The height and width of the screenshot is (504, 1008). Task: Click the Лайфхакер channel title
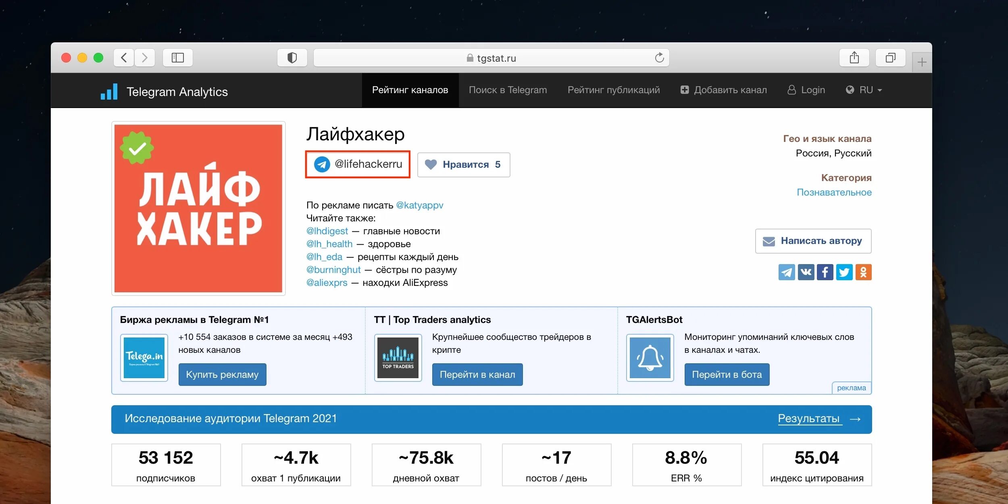tap(355, 134)
